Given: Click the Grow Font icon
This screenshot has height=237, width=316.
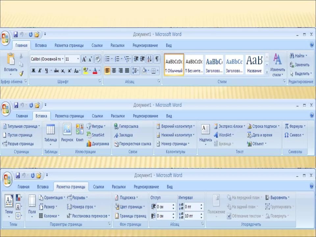Looking at the screenshot, I should 84,59.
